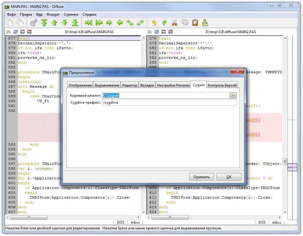Click the difference overview map strip

[292, 127]
